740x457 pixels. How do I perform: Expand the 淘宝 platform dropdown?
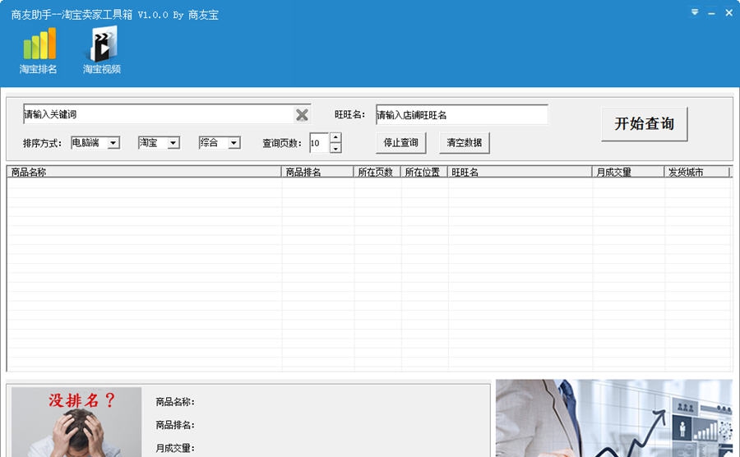point(173,143)
